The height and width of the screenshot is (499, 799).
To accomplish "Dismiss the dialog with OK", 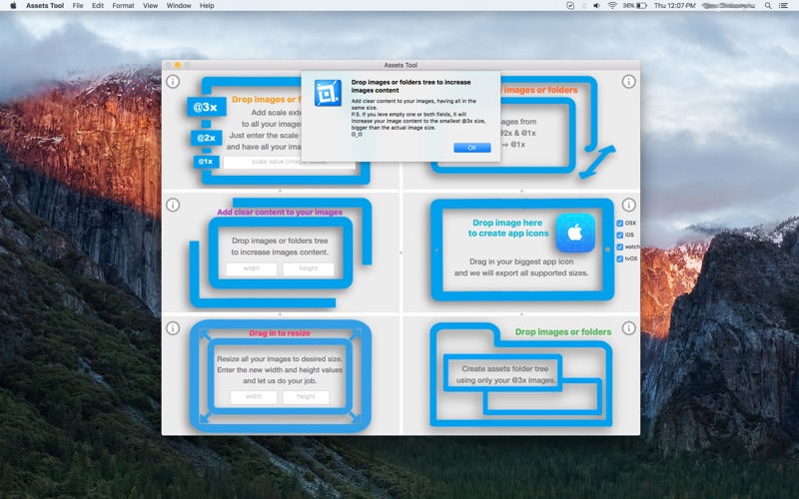I will pyautogui.click(x=472, y=148).
